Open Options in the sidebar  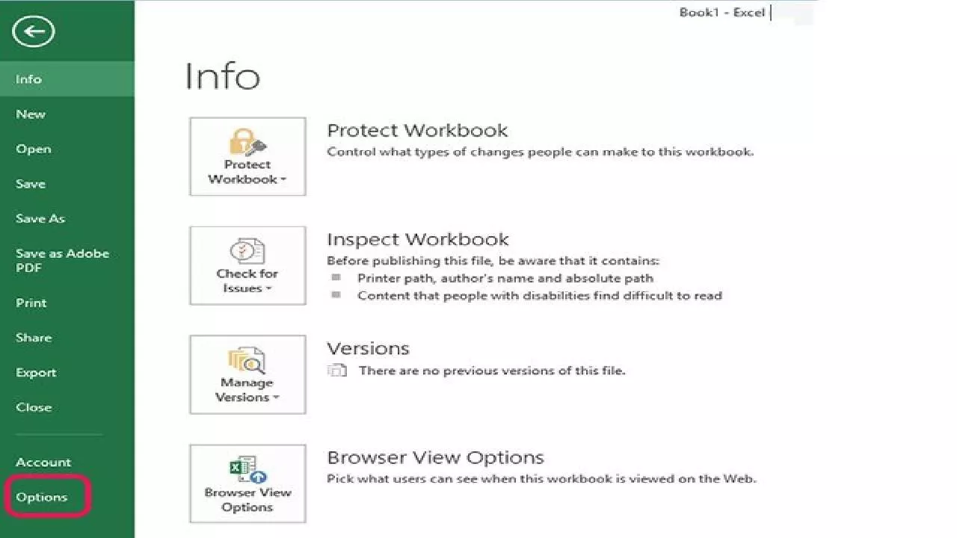pos(42,497)
